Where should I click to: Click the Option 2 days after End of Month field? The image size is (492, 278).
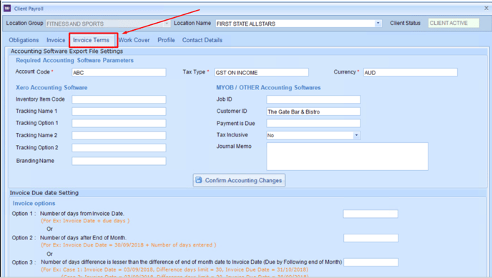(371, 238)
